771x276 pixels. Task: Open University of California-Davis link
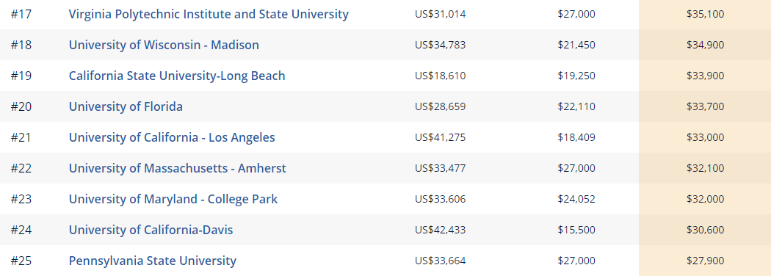tap(151, 230)
